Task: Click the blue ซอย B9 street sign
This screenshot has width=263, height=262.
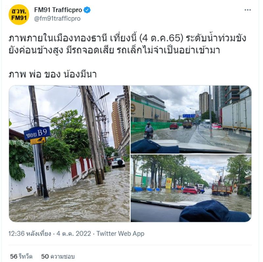Action: tap(37, 133)
